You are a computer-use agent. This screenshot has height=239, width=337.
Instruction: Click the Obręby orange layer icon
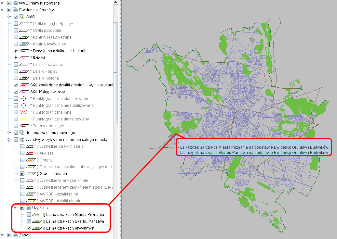tap(30, 160)
